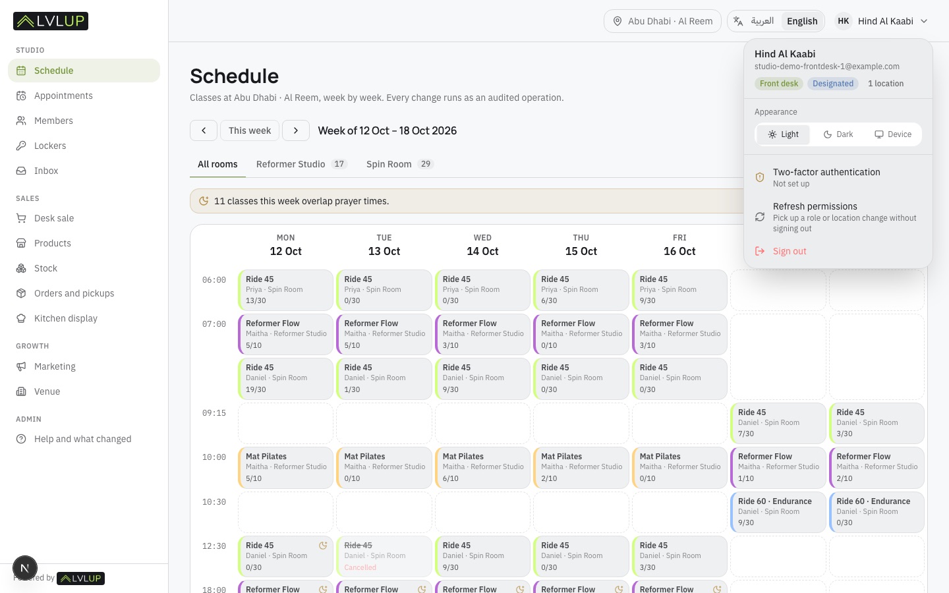Open Stock boxes icon

21,268
